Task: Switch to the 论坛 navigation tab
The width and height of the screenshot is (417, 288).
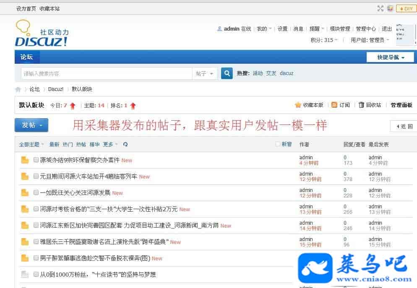Action: click(26, 57)
